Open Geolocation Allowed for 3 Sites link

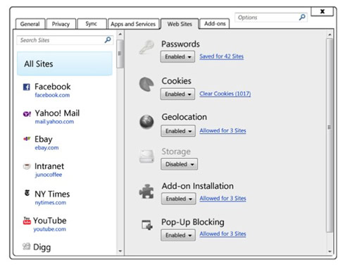point(222,130)
